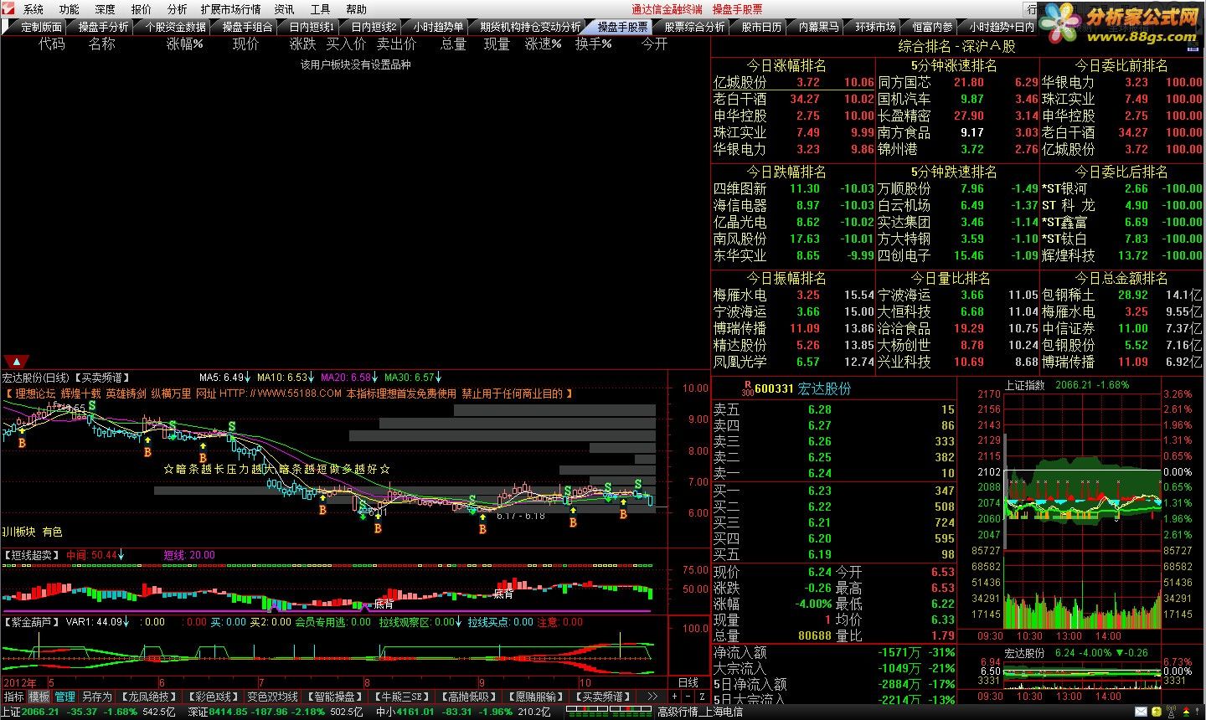Open the 工具 menu
This screenshot has height=720, width=1206.
(x=321, y=9)
